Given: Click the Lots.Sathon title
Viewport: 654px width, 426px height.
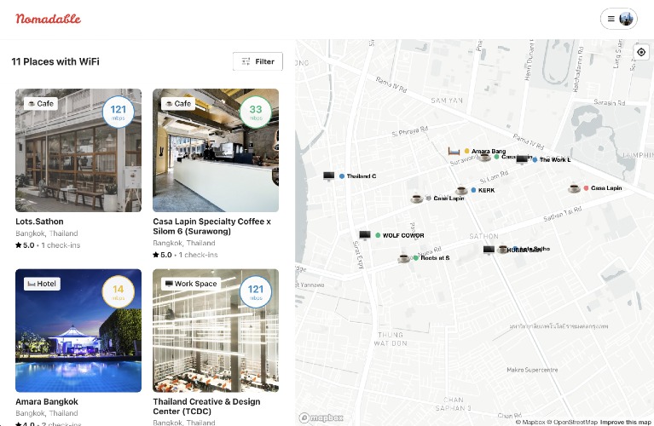Looking at the screenshot, I should tap(39, 222).
